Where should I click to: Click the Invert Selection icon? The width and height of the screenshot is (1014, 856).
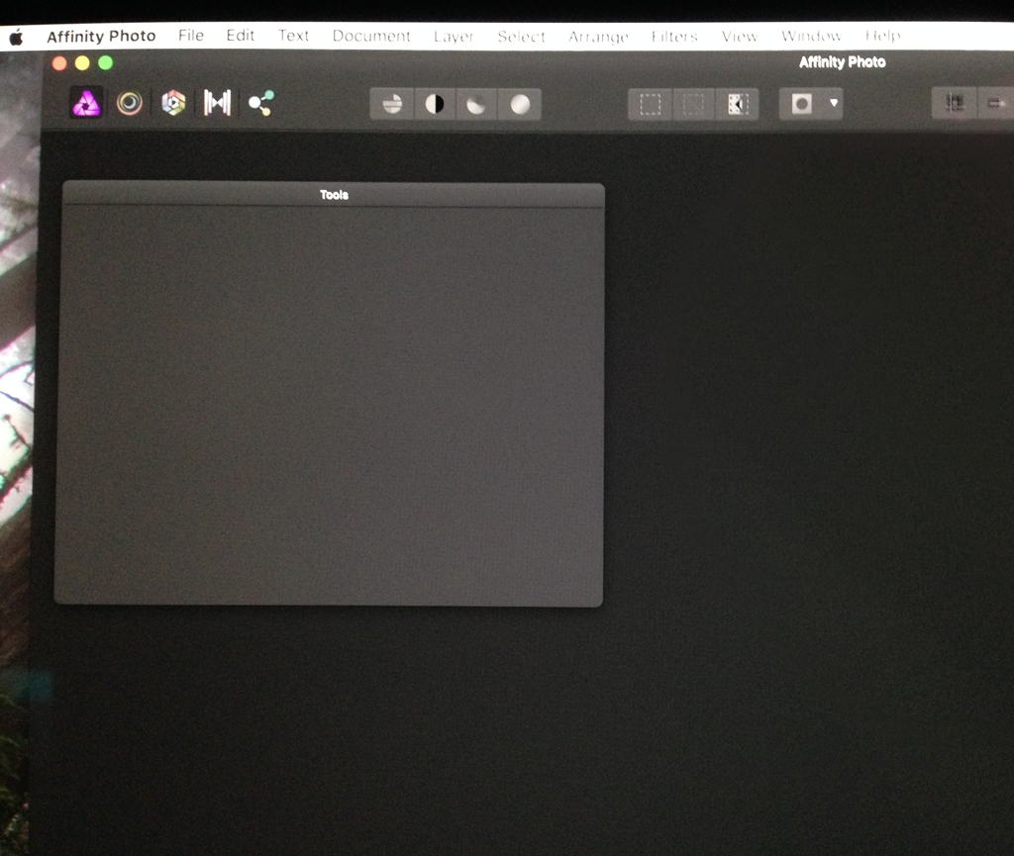737,104
